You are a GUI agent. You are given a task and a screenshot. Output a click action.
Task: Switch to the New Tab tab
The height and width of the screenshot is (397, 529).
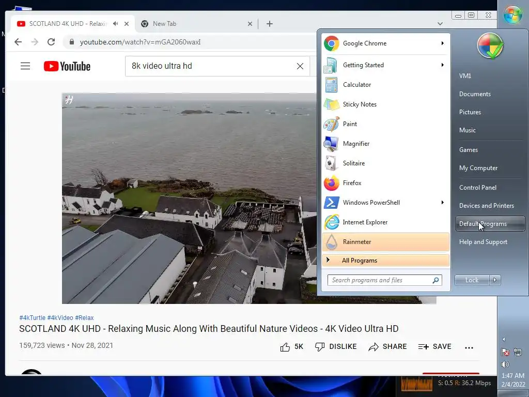coord(197,24)
